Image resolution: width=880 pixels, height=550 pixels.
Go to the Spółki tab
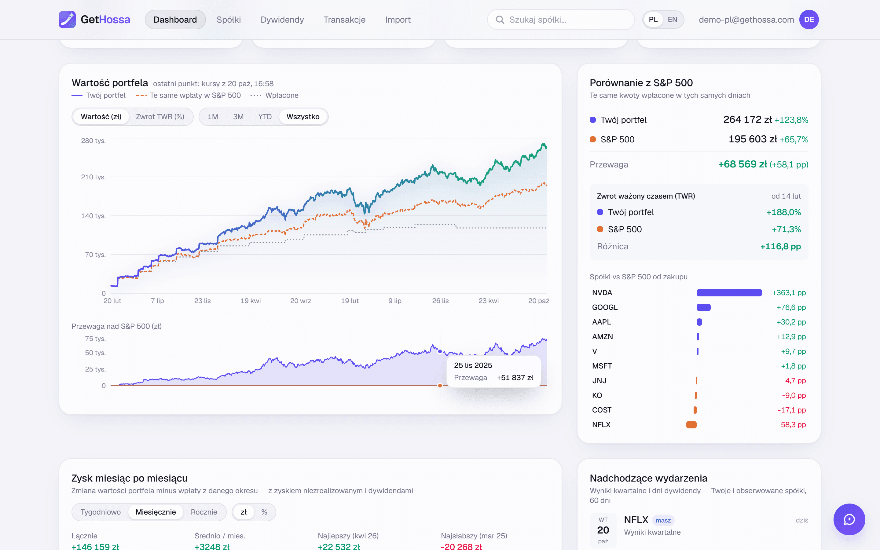pyautogui.click(x=229, y=20)
